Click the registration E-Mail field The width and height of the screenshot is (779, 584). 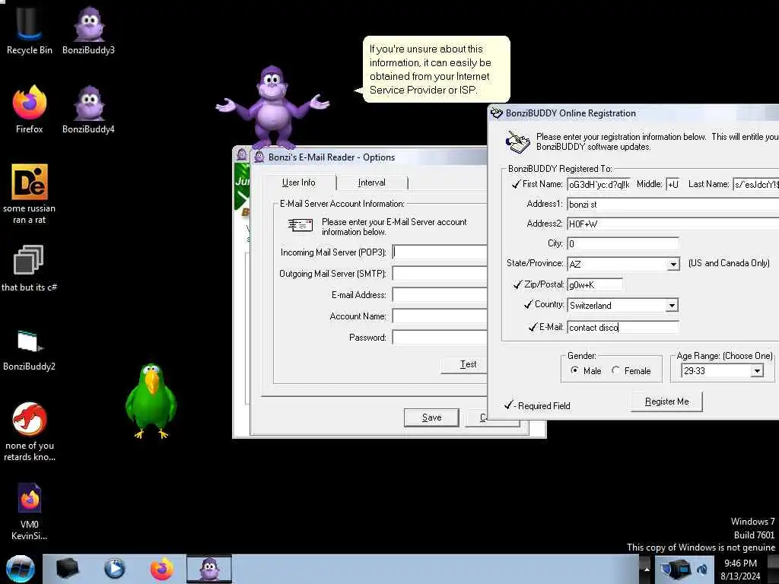tap(622, 327)
